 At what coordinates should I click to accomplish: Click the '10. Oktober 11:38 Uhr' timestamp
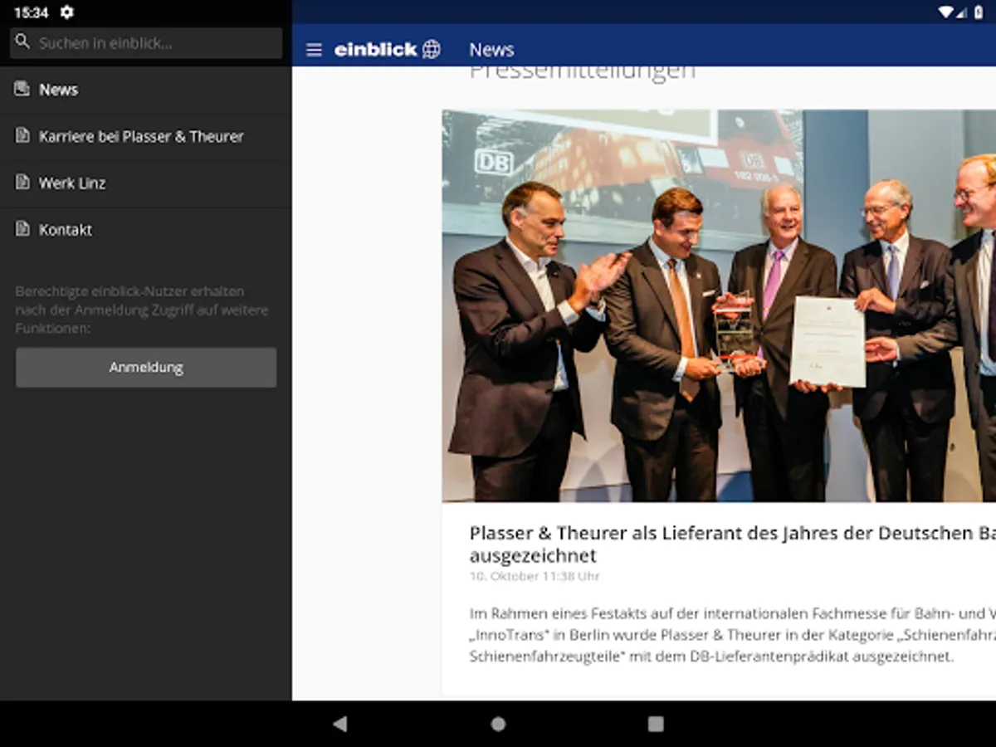[535, 576]
